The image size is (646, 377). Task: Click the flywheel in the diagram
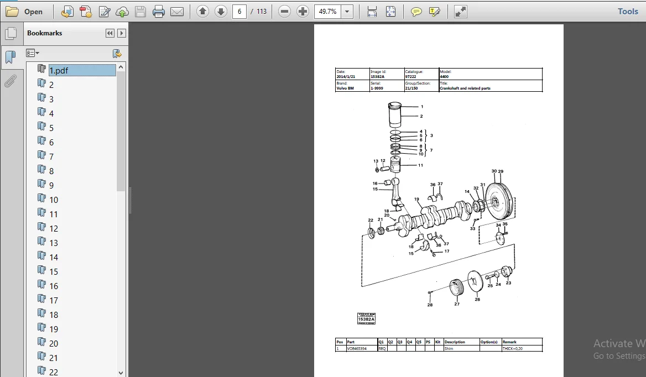coord(499,202)
